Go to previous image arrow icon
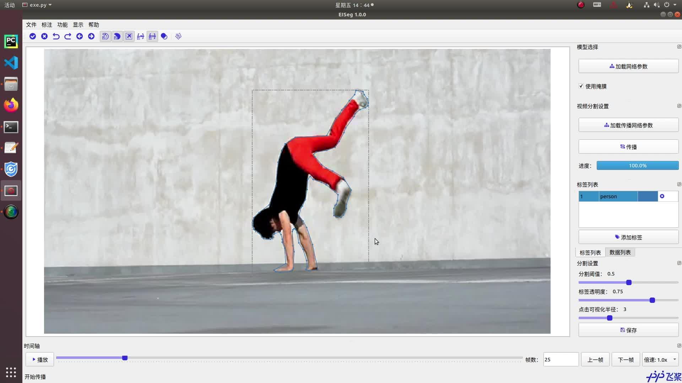Viewport: 682px width, 383px height. pos(80,36)
